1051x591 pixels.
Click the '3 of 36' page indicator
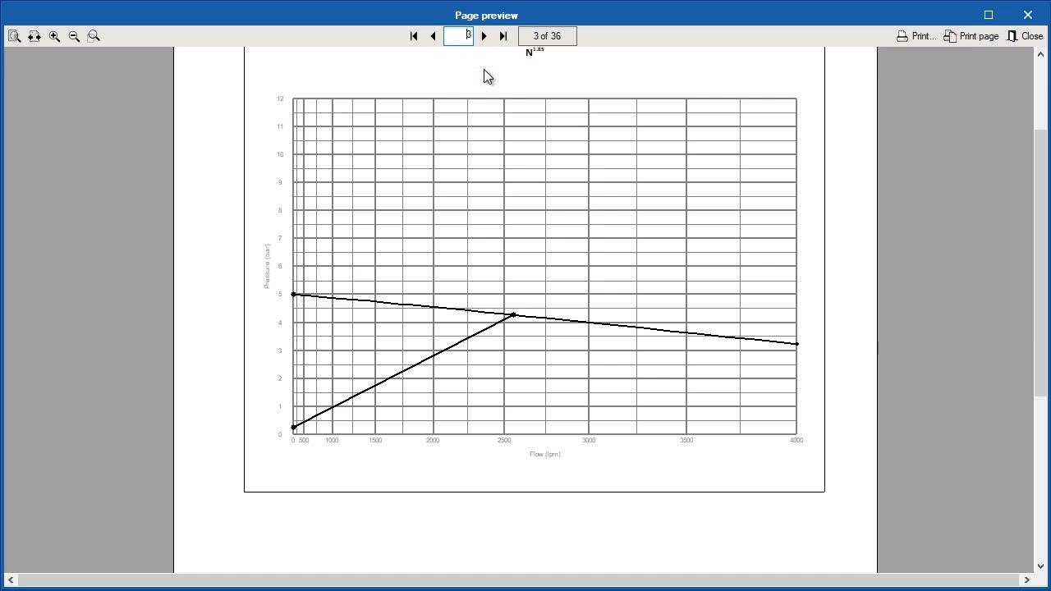[x=547, y=36]
